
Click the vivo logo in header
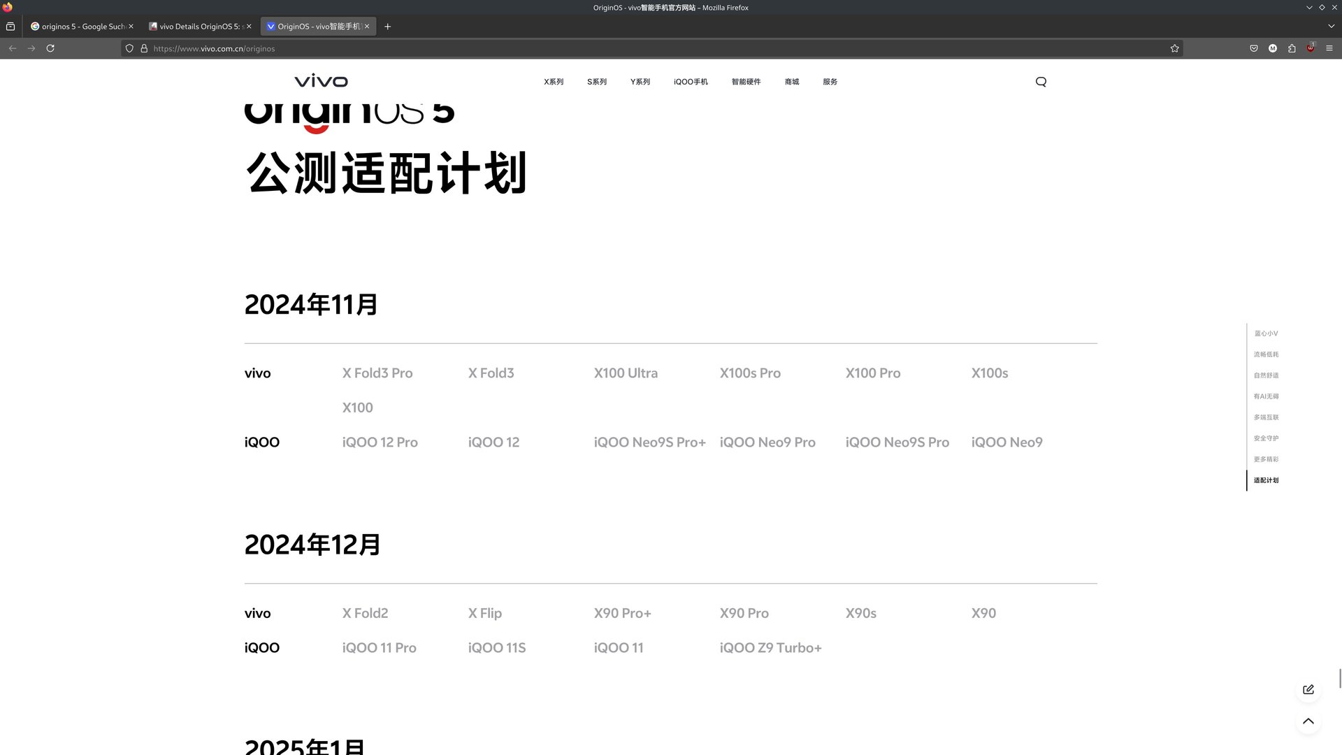(x=321, y=81)
